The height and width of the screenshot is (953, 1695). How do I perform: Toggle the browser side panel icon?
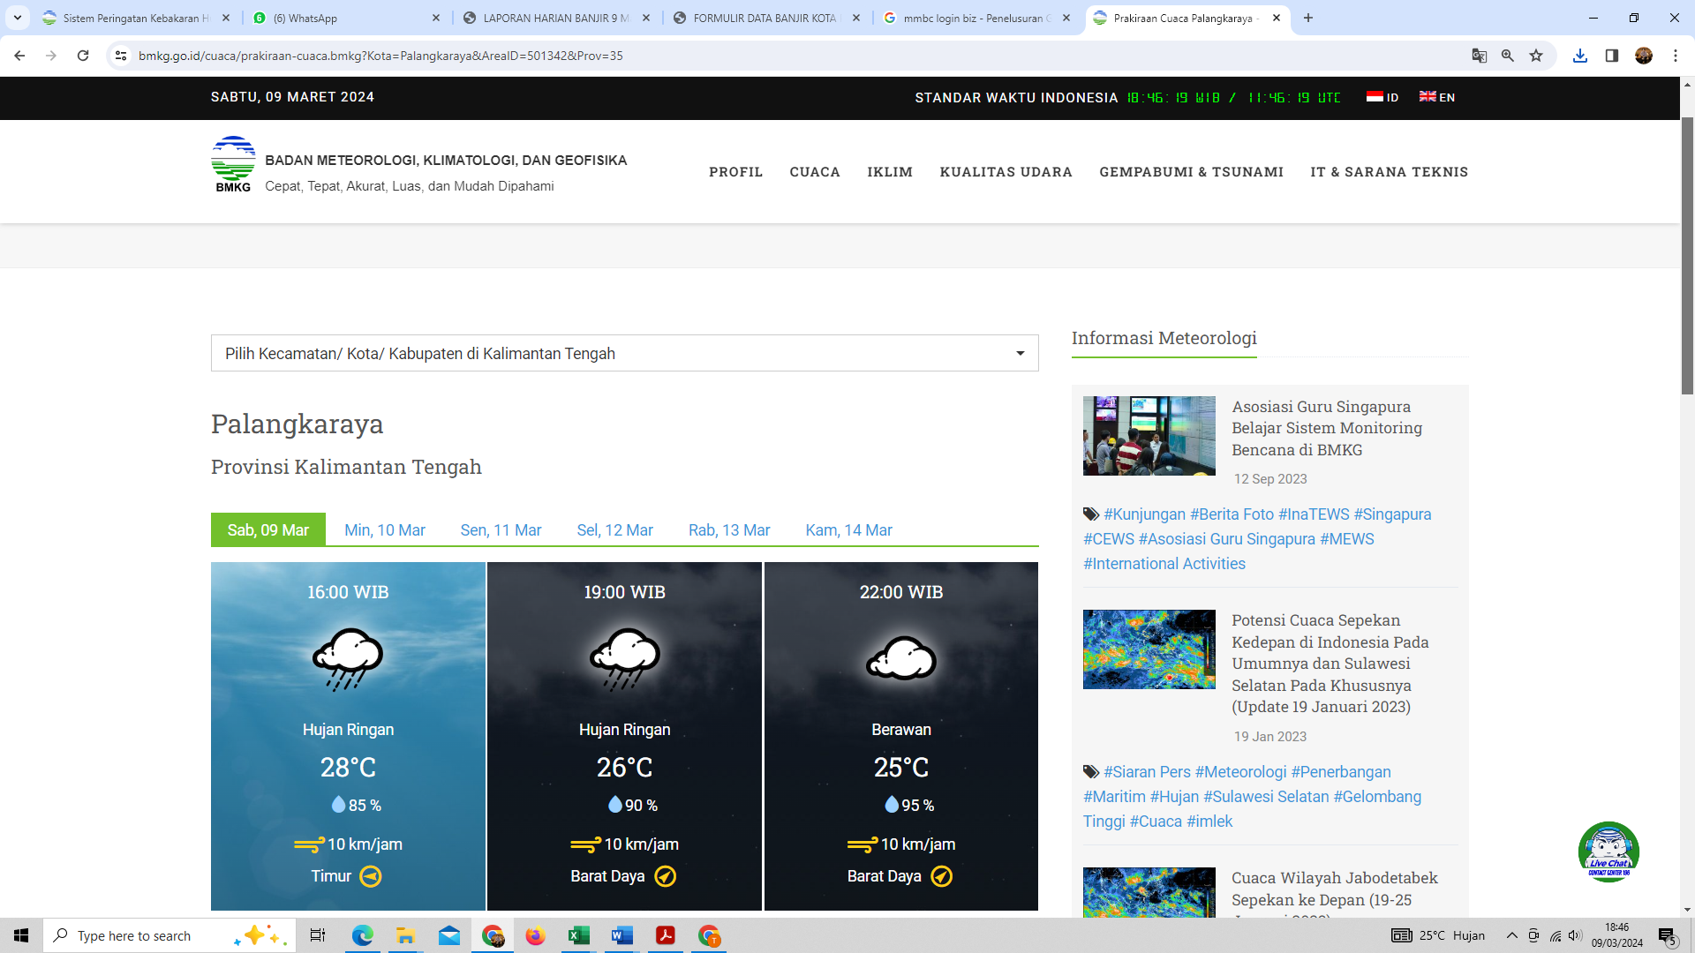click(1612, 56)
